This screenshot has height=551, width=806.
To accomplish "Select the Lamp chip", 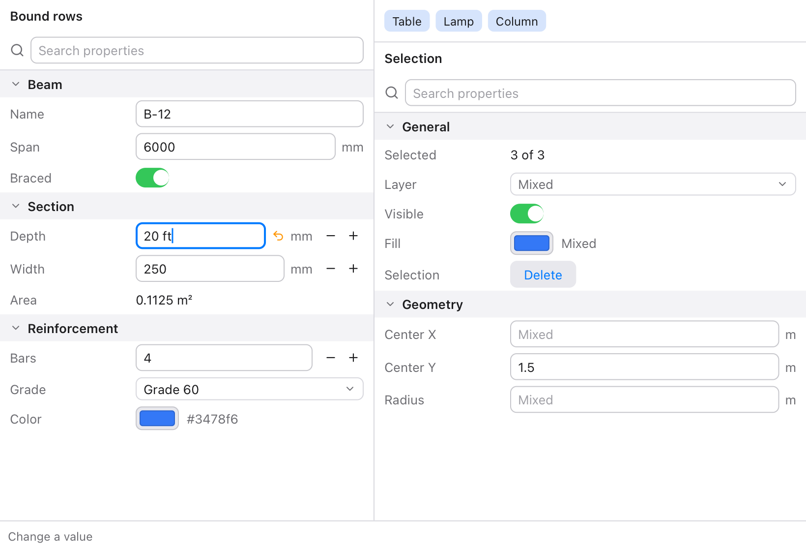I will pyautogui.click(x=459, y=21).
